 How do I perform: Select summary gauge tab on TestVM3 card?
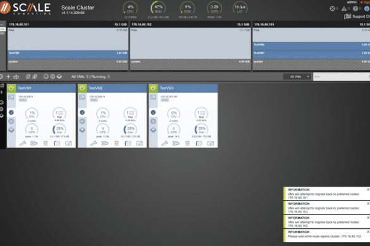pyautogui.click(x=153, y=112)
